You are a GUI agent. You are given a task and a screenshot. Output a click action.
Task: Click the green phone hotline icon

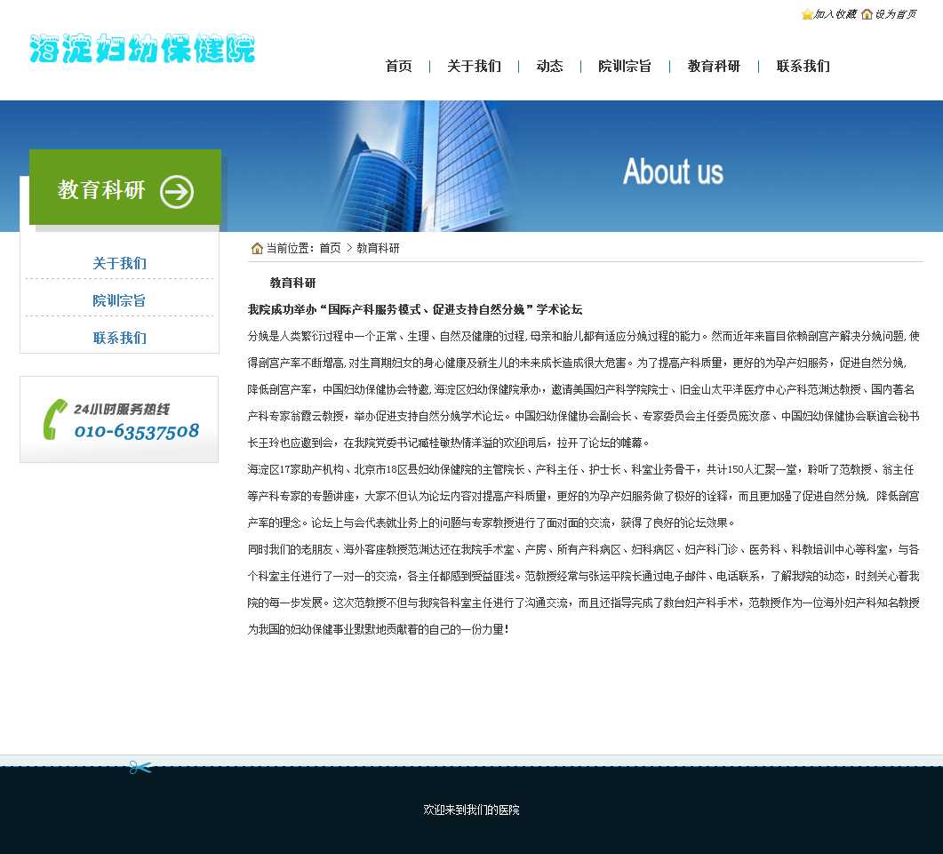[x=55, y=419]
